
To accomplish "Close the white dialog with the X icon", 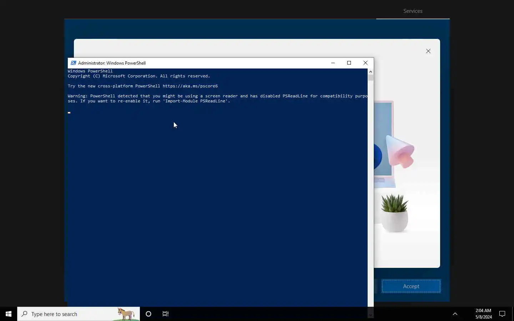I will (x=428, y=51).
